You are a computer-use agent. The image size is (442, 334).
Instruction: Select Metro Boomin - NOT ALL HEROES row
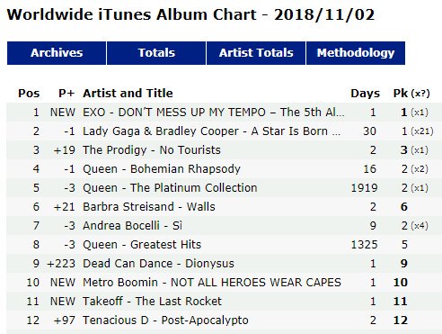click(224, 283)
